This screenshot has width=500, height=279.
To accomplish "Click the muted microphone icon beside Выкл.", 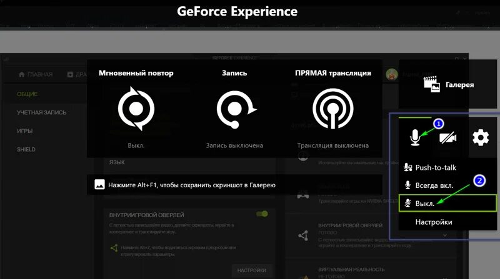I will click(407, 203).
